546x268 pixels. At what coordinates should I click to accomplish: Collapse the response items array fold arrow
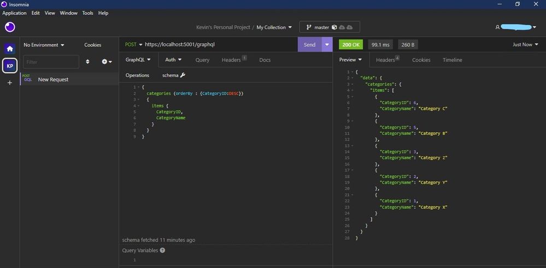352,90
